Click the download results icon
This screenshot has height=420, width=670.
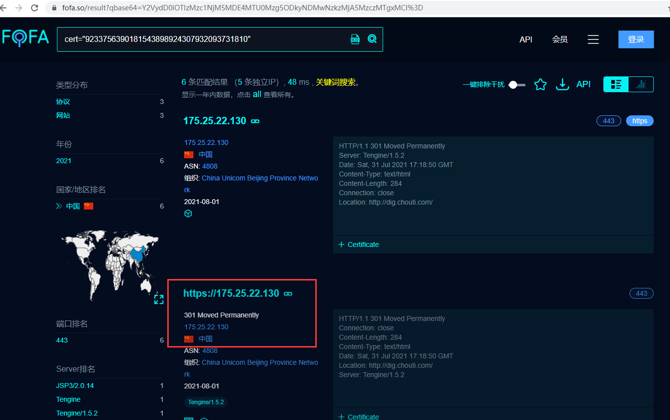click(x=562, y=84)
